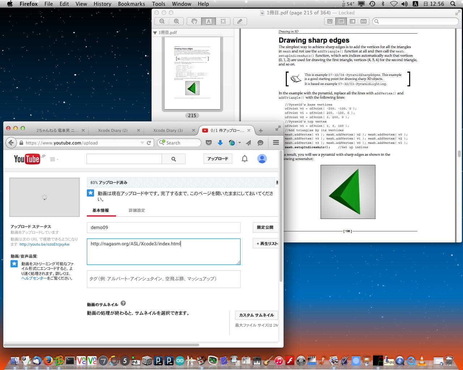Open Spotlight search in the menu bar

coord(453,4)
